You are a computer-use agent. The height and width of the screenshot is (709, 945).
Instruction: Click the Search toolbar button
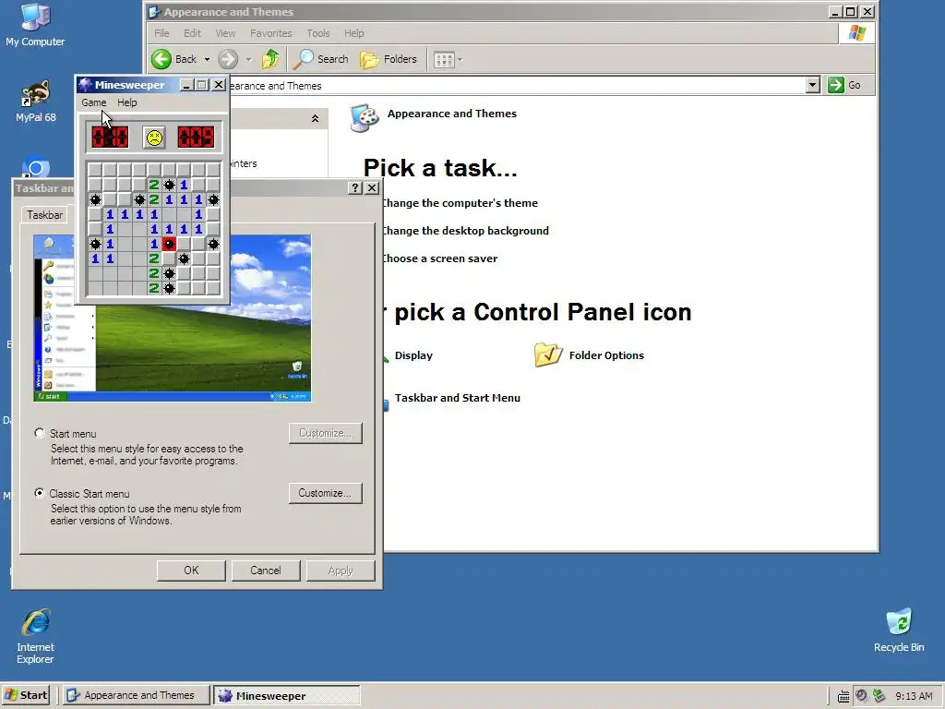pos(321,59)
